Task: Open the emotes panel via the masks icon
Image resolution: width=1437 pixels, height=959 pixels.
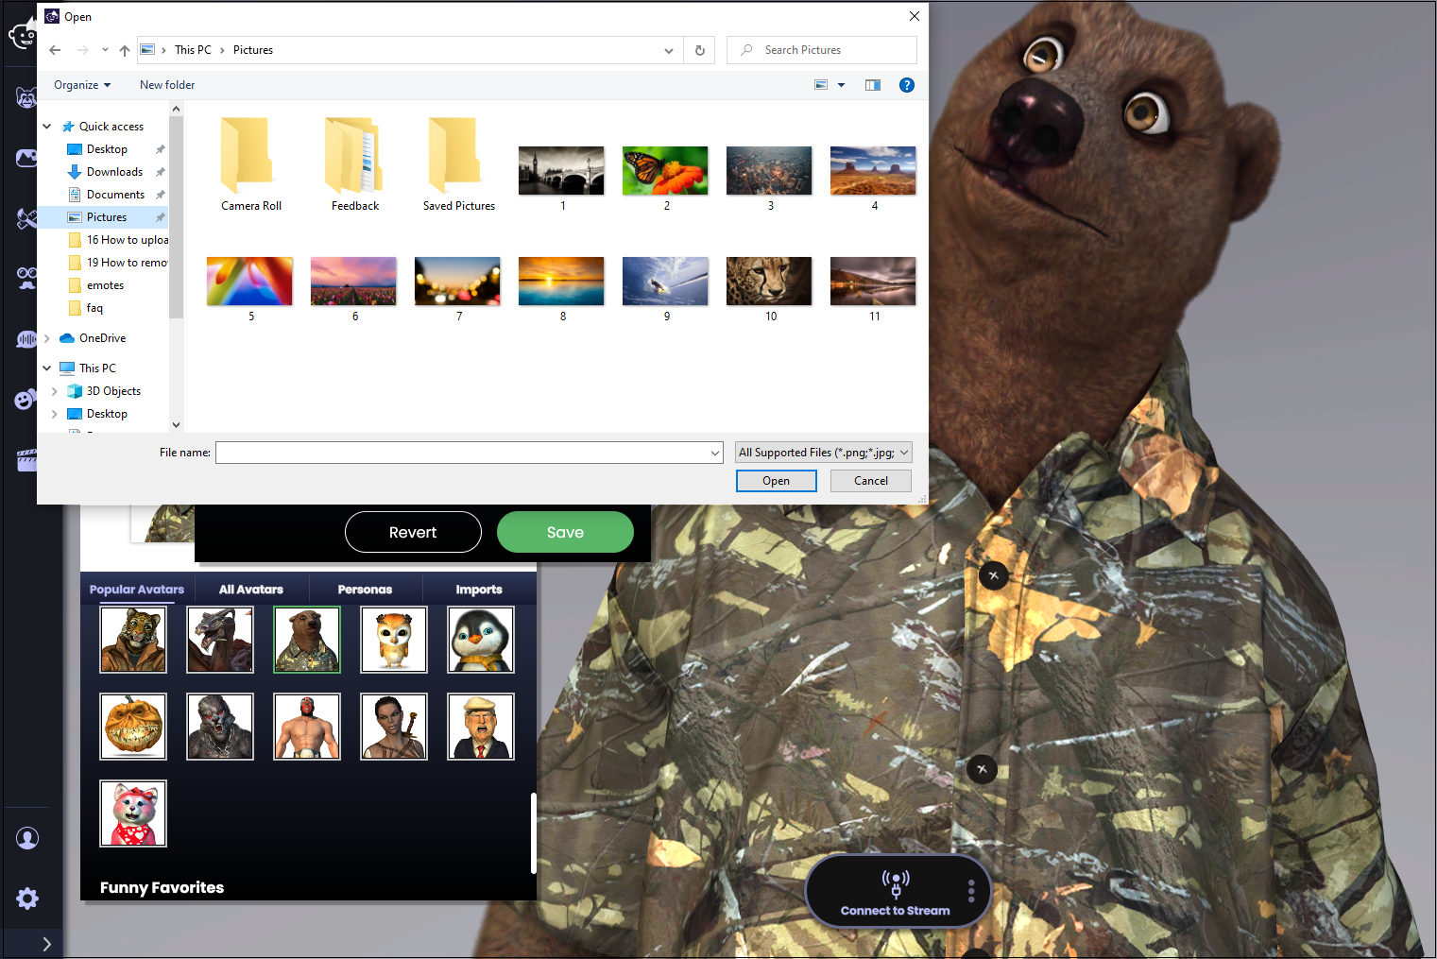Action: pos(26,278)
